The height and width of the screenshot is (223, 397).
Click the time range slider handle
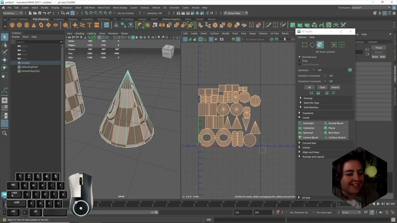click(x=157, y=212)
